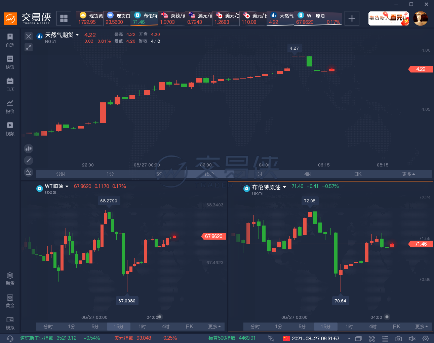Expand the 天然气期货 symbol dropdown
This screenshot has width=434, height=343.
[x=77, y=35]
